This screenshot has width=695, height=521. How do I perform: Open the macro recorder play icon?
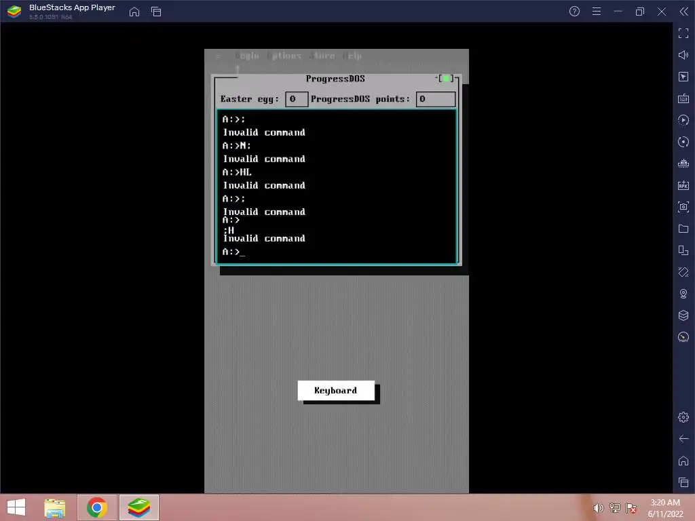[683, 120]
